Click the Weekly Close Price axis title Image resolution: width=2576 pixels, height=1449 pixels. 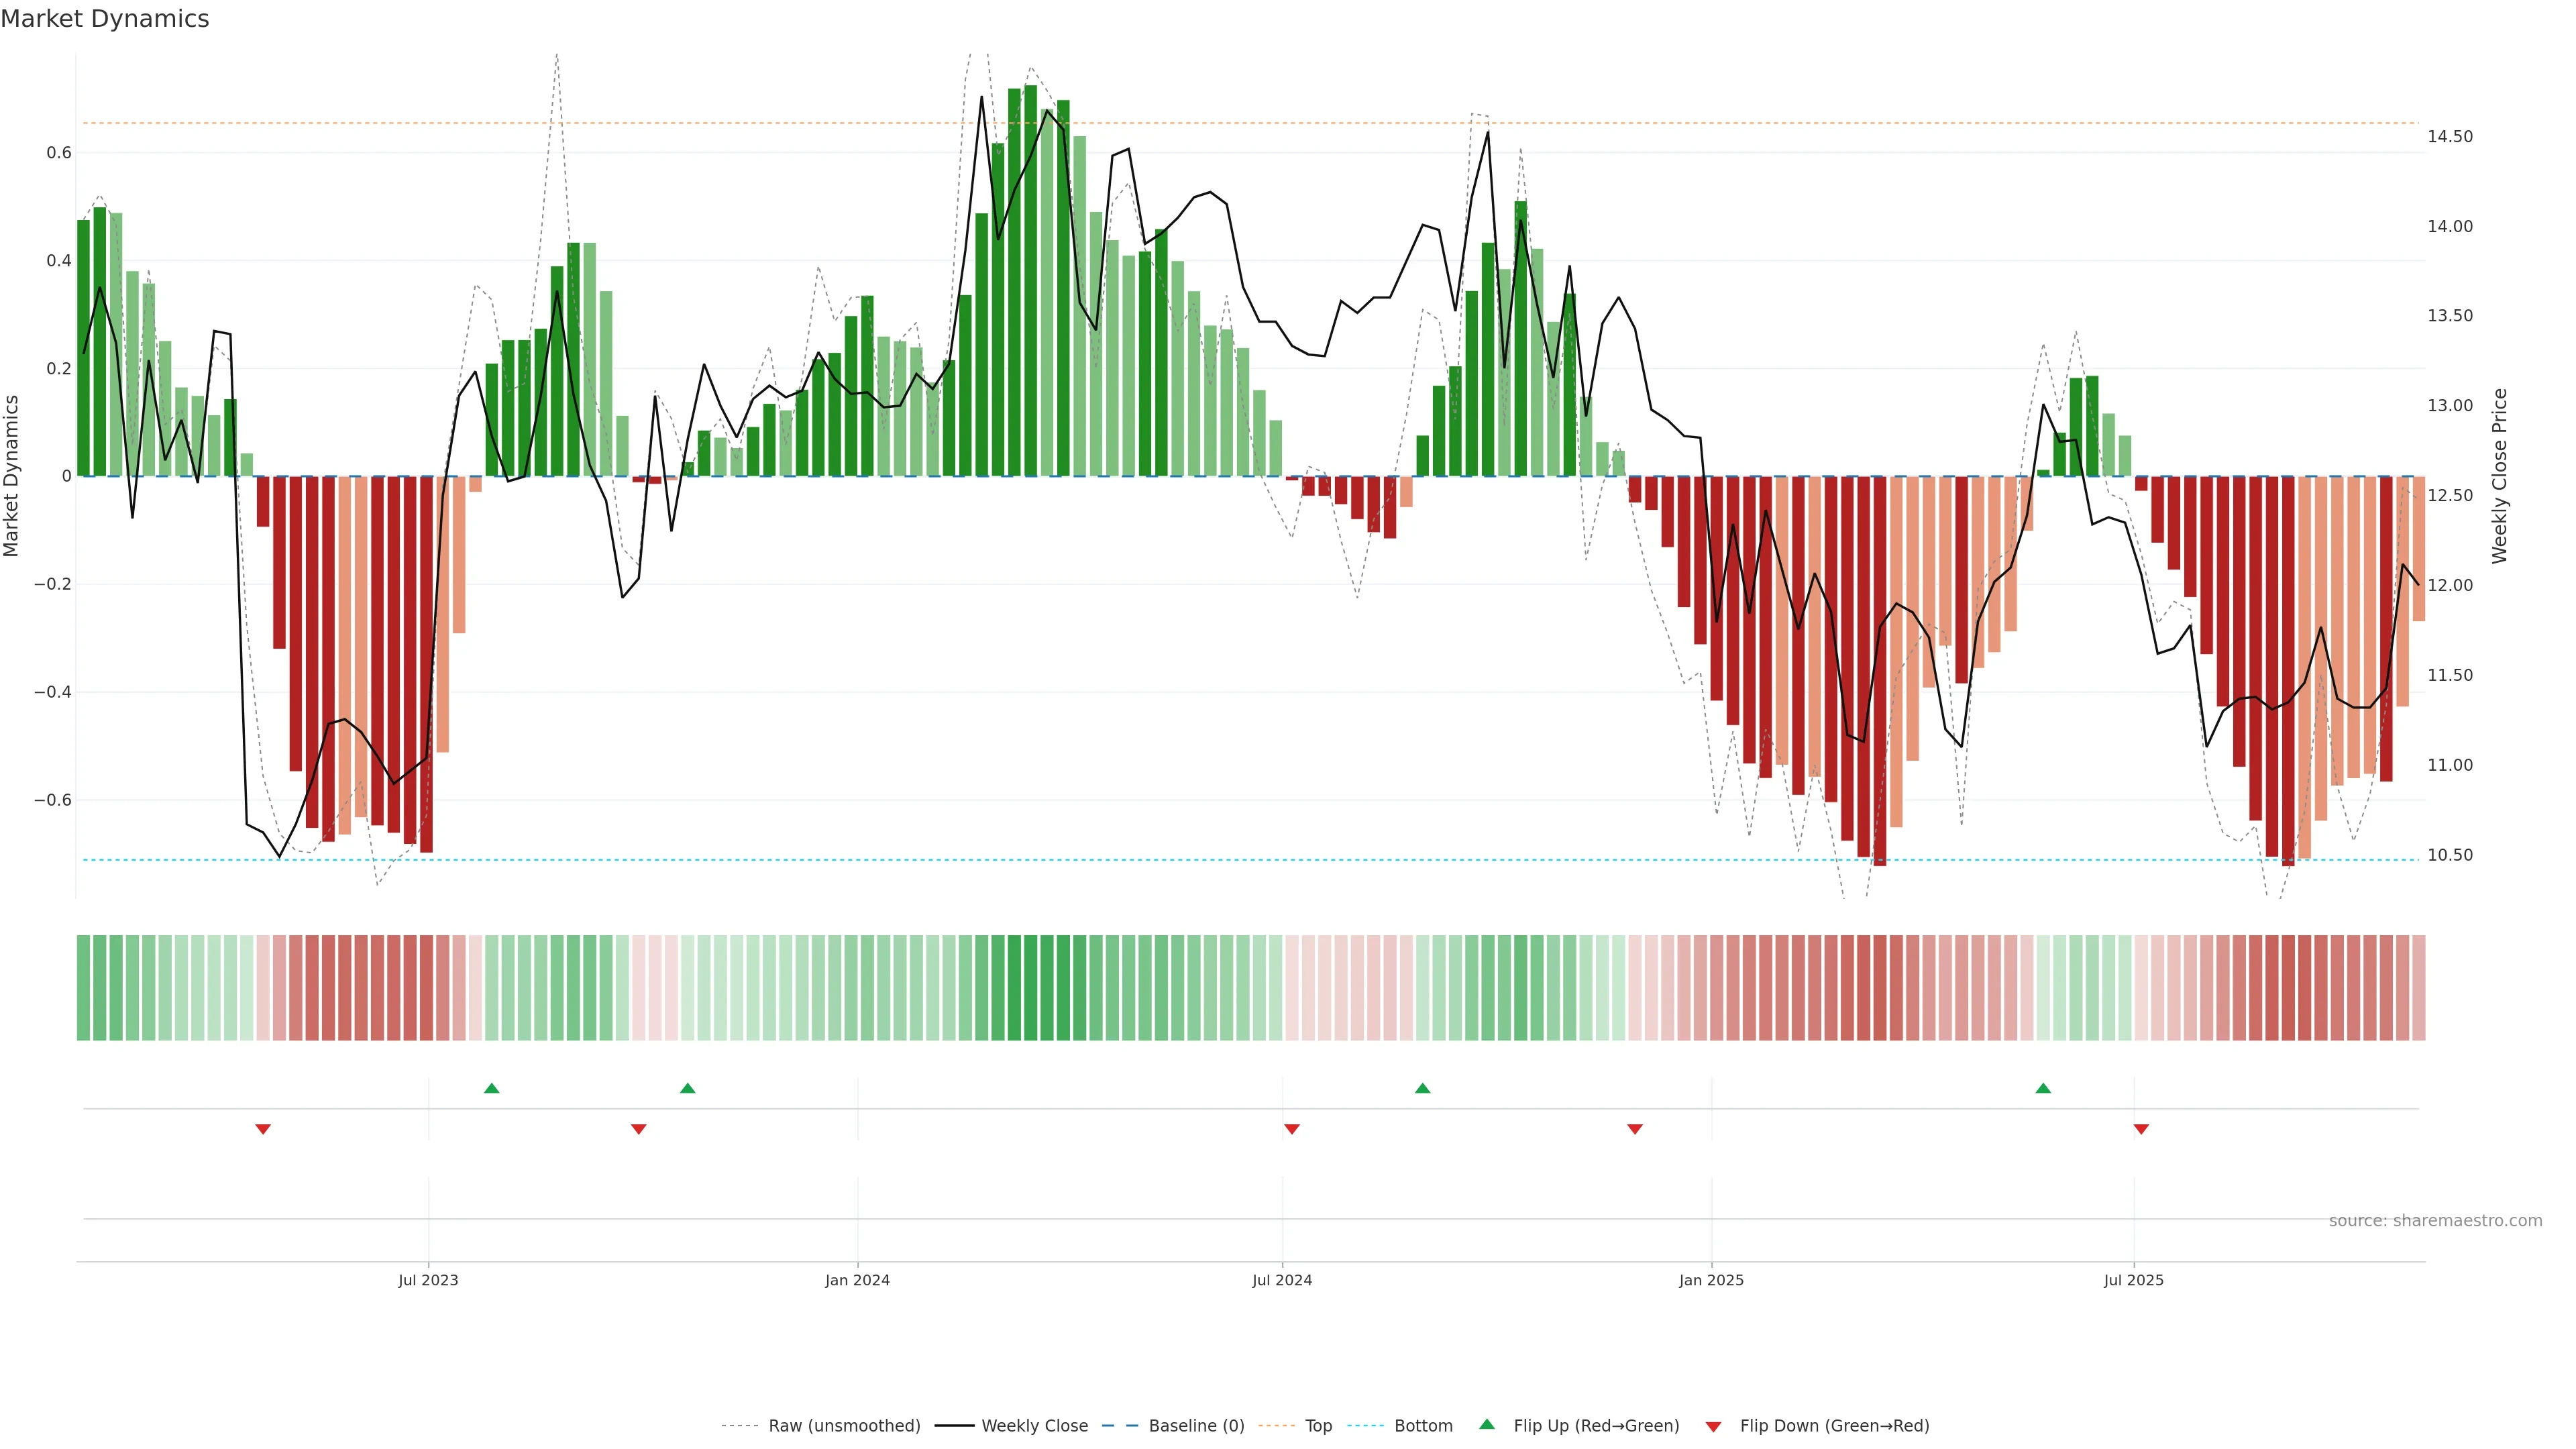(2499, 476)
